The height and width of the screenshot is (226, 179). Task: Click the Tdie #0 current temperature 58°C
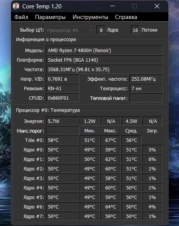pyautogui.click(x=63, y=140)
